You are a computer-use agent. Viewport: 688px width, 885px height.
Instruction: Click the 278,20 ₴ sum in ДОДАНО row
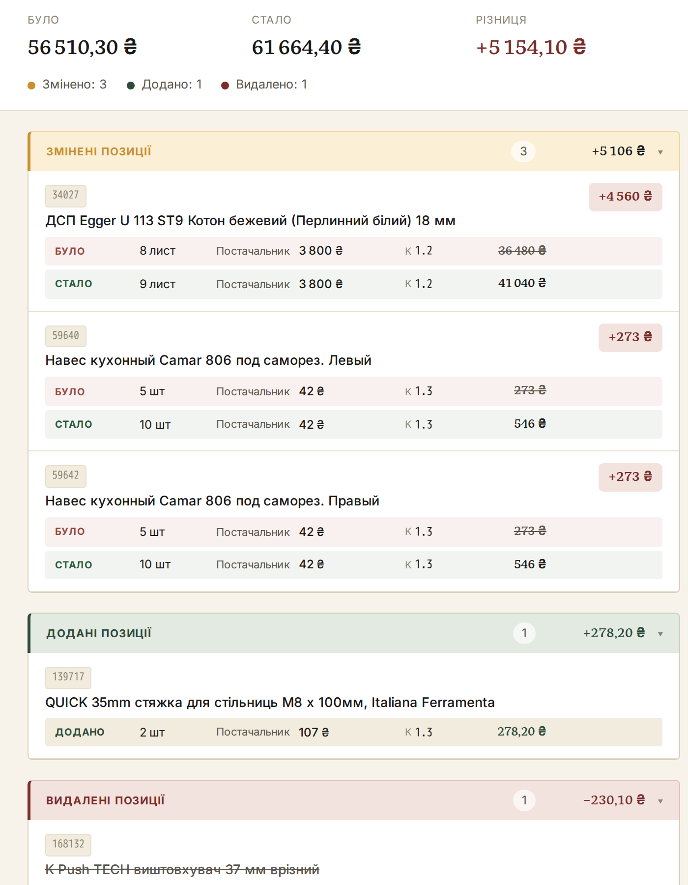point(521,732)
